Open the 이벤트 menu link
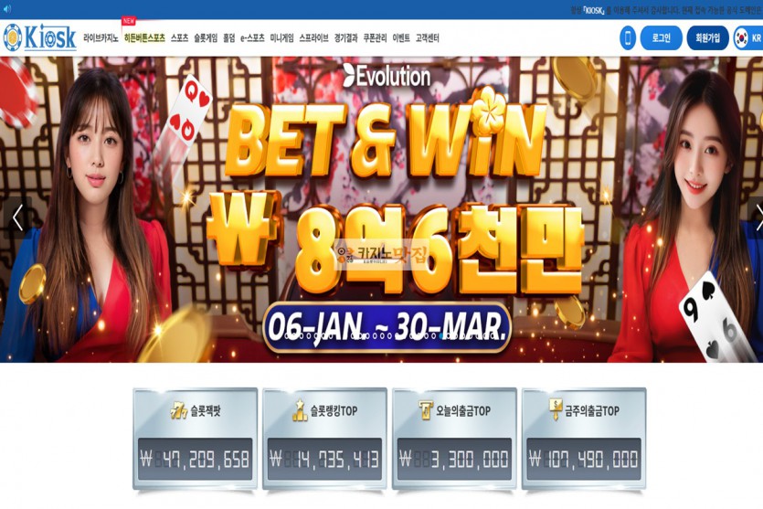This screenshot has width=763, height=509. [401, 38]
